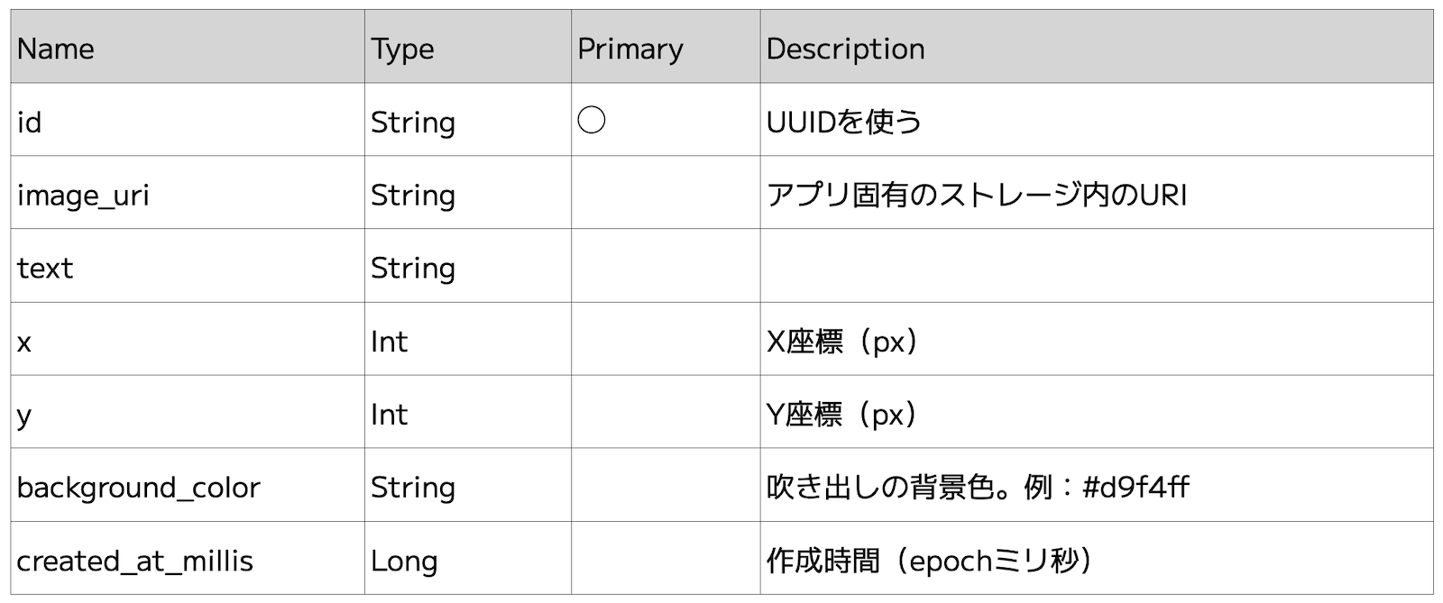
Task: Click the primary key circle mark
Action: 592,120
